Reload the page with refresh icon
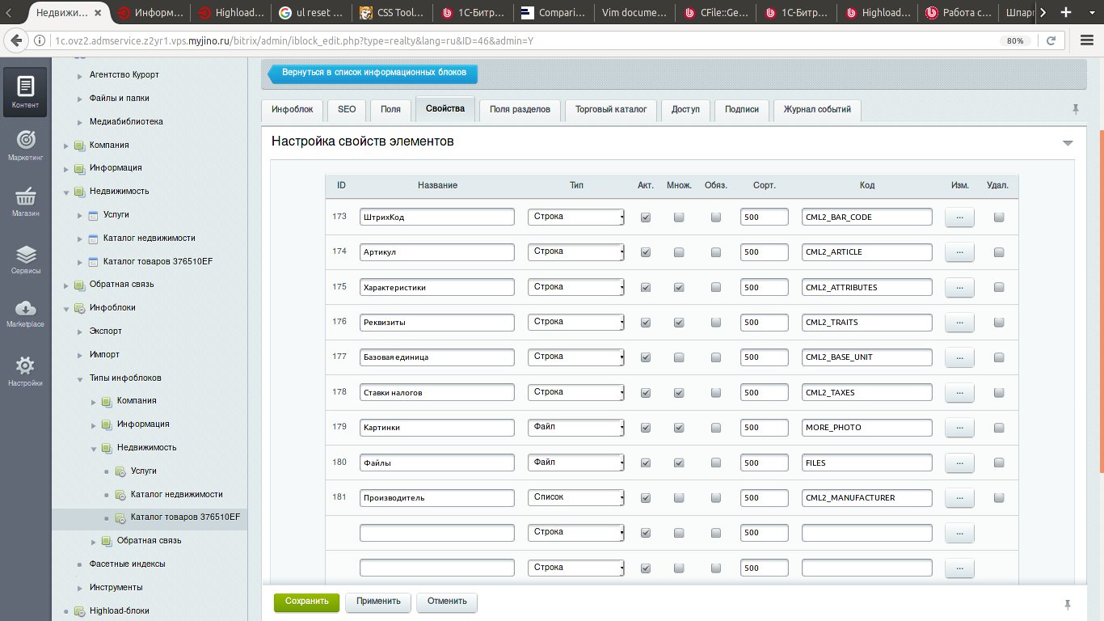 point(1051,40)
